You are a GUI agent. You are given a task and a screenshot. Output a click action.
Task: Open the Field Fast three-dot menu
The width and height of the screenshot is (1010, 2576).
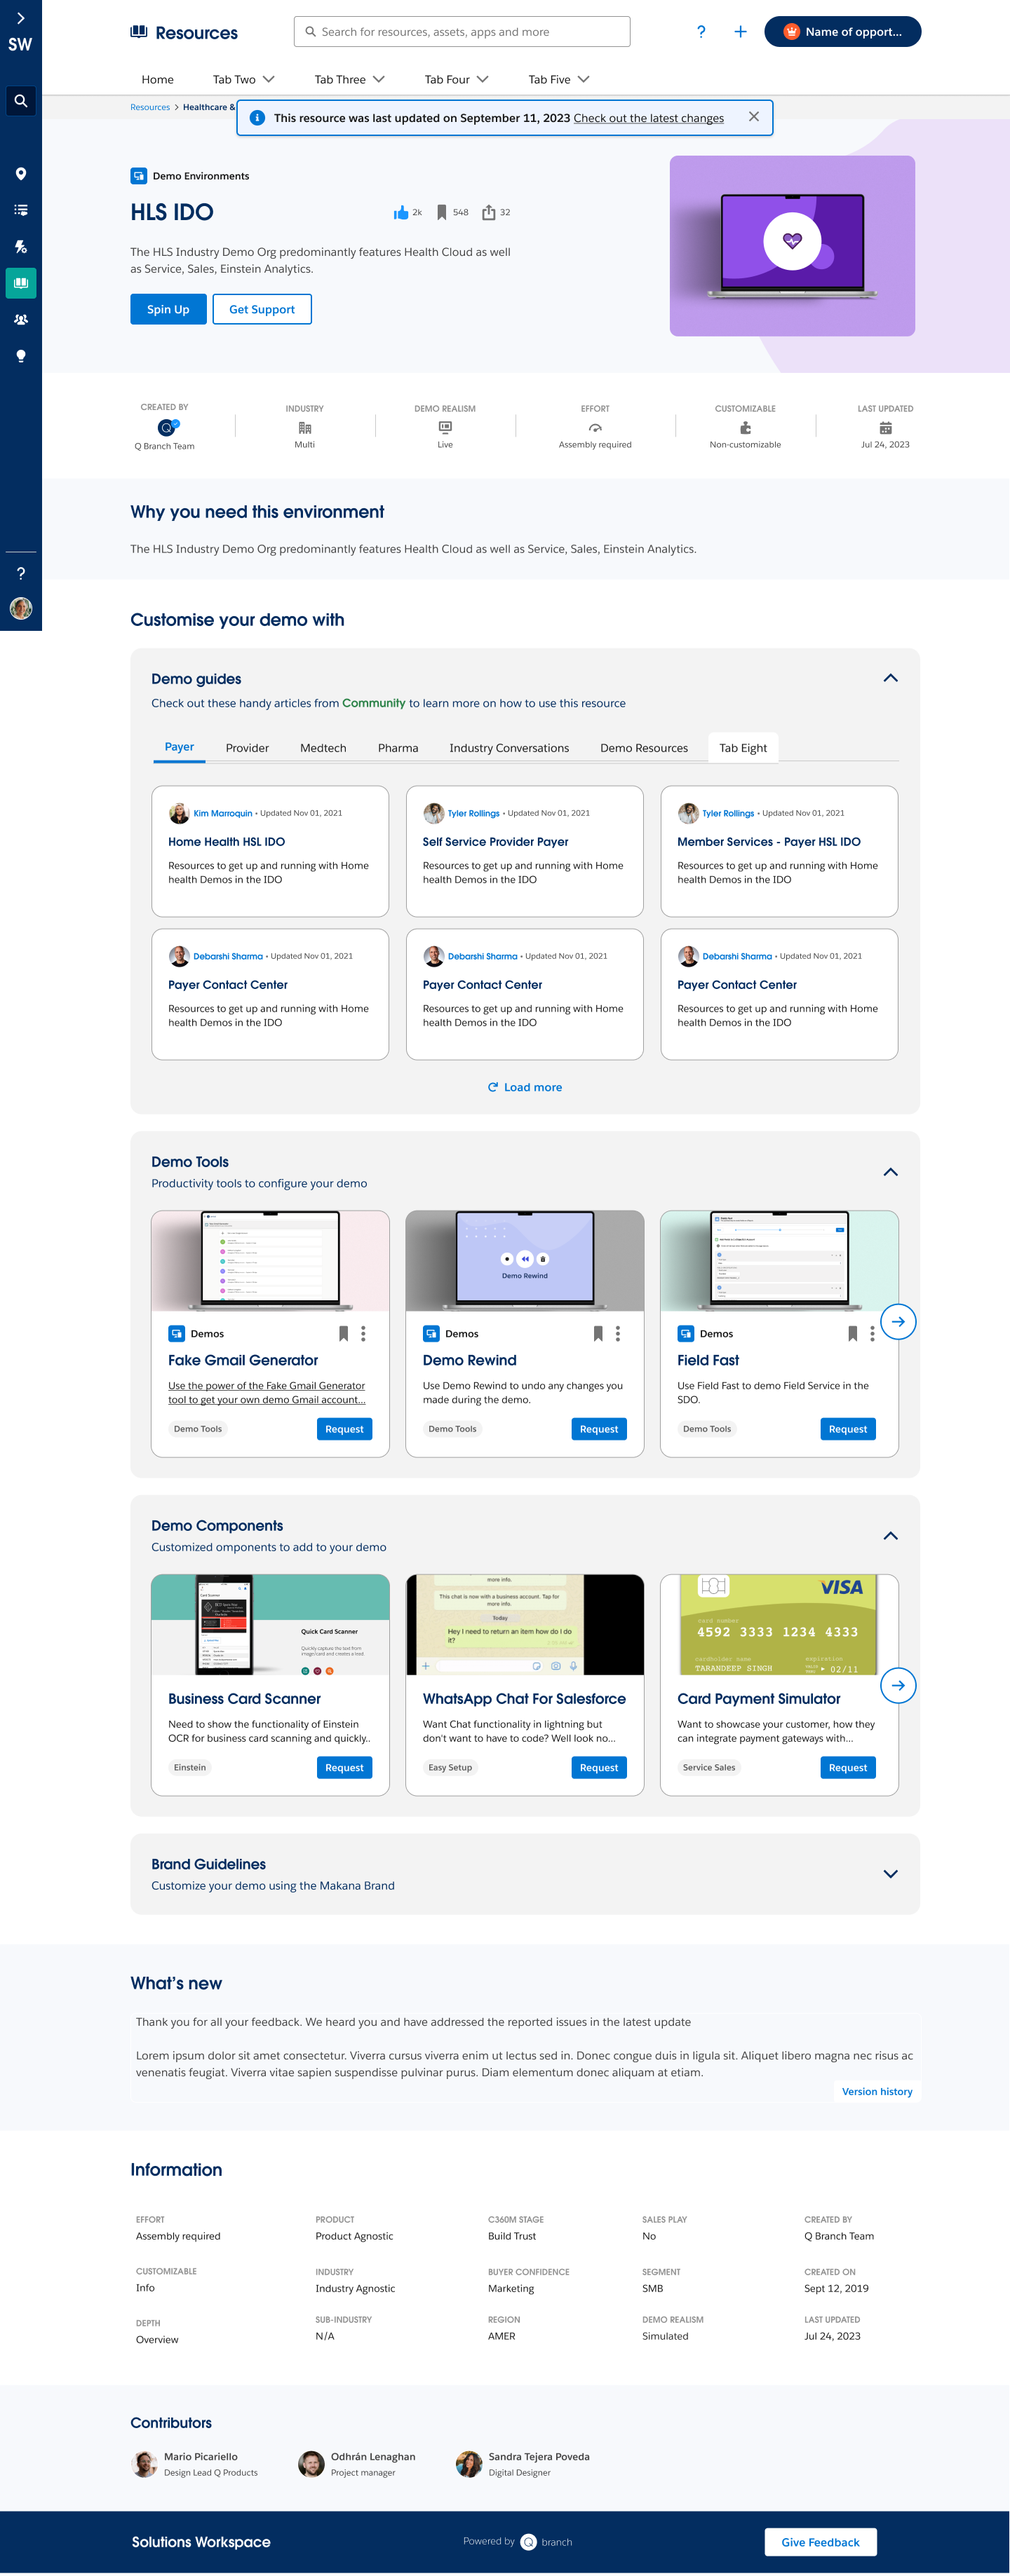coord(872,1333)
